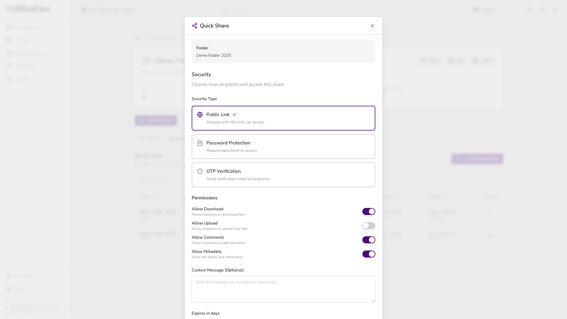Switch off the Show Metadata toggle
The height and width of the screenshot is (319, 567).
click(369, 254)
